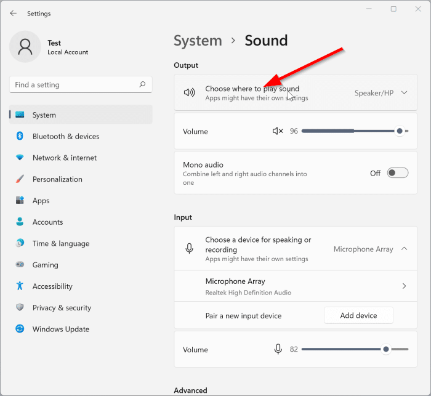Open the Test user profile avatar
This screenshot has width=431, height=396.
pos(25,46)
